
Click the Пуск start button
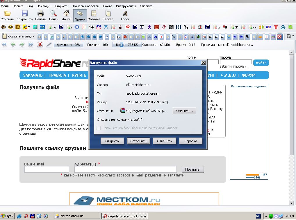coord(7,216)
